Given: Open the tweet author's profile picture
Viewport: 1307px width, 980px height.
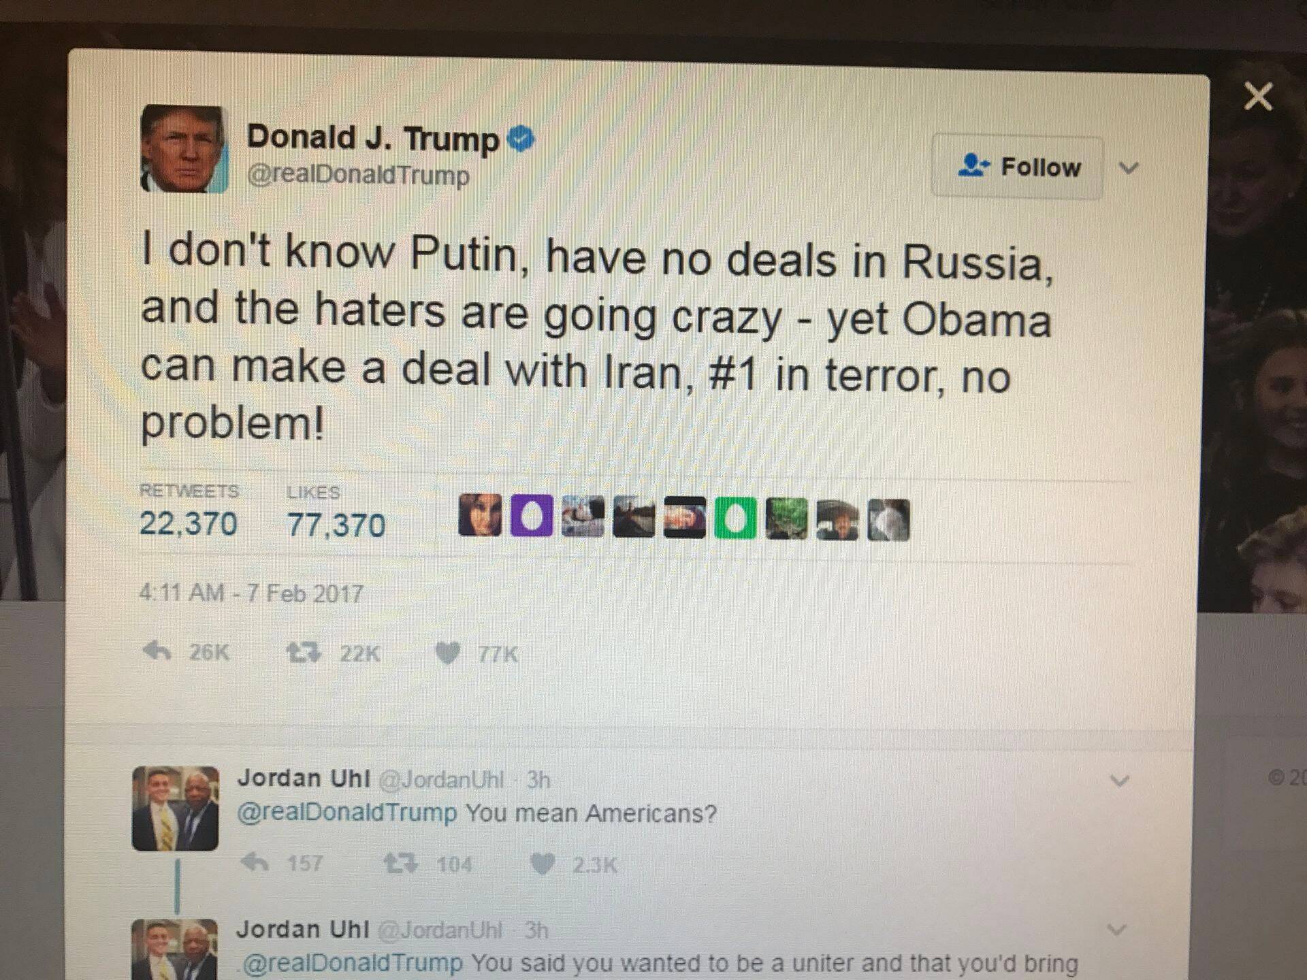Looking at the screenshot, I should [184, 148].
